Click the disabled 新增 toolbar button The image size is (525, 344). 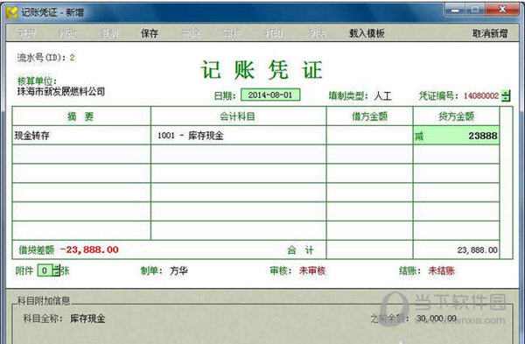pos(26,33)
